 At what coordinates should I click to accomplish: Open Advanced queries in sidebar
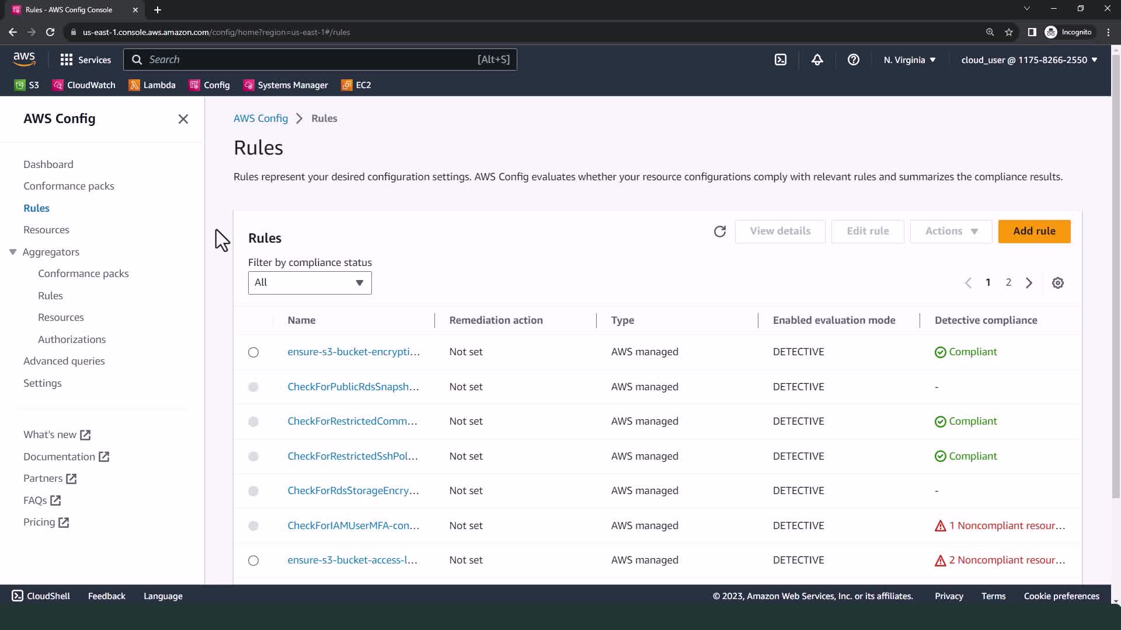[x=64, y=361]
